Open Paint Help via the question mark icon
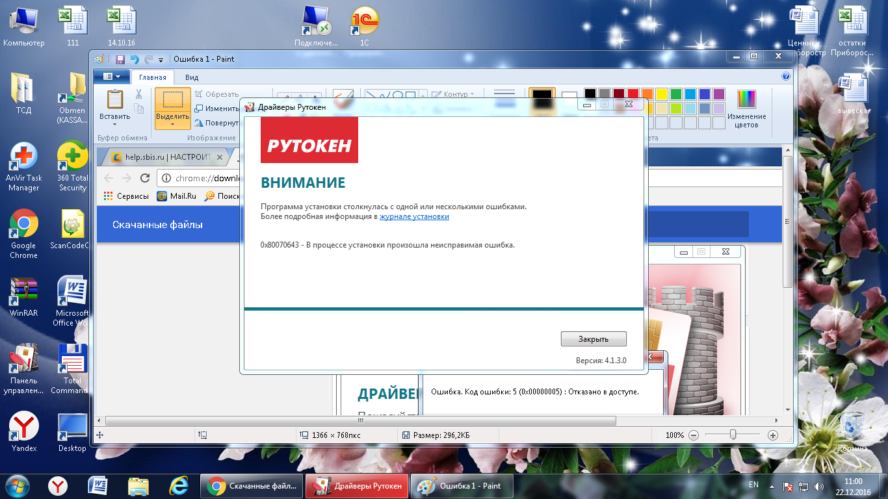 point(786,77)
